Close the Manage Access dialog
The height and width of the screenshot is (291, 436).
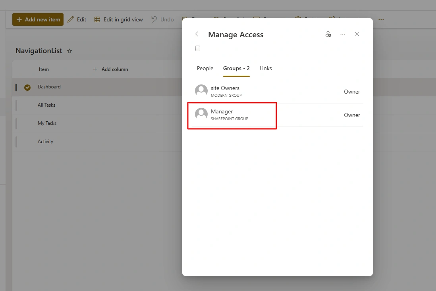pos(357,34)
